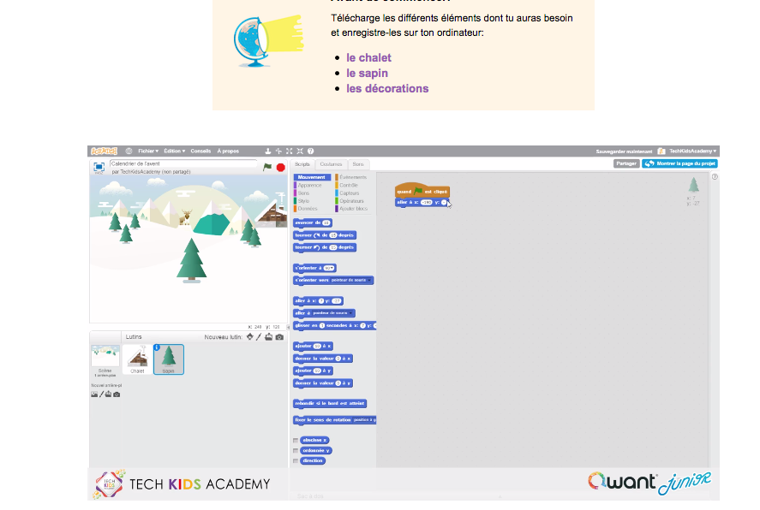Upload a new sprite from file
The width and height of the screenshot is (760, 510).
pos(268,337)
